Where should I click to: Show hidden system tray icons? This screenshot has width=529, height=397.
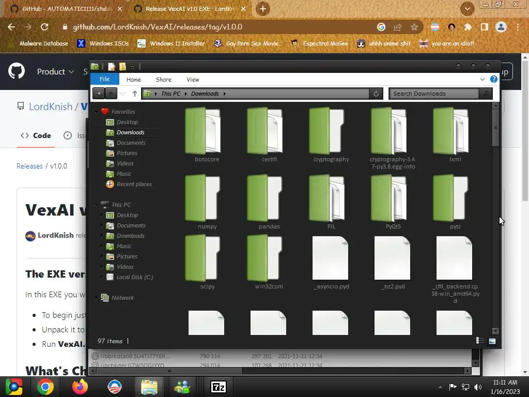pos(440,387)
